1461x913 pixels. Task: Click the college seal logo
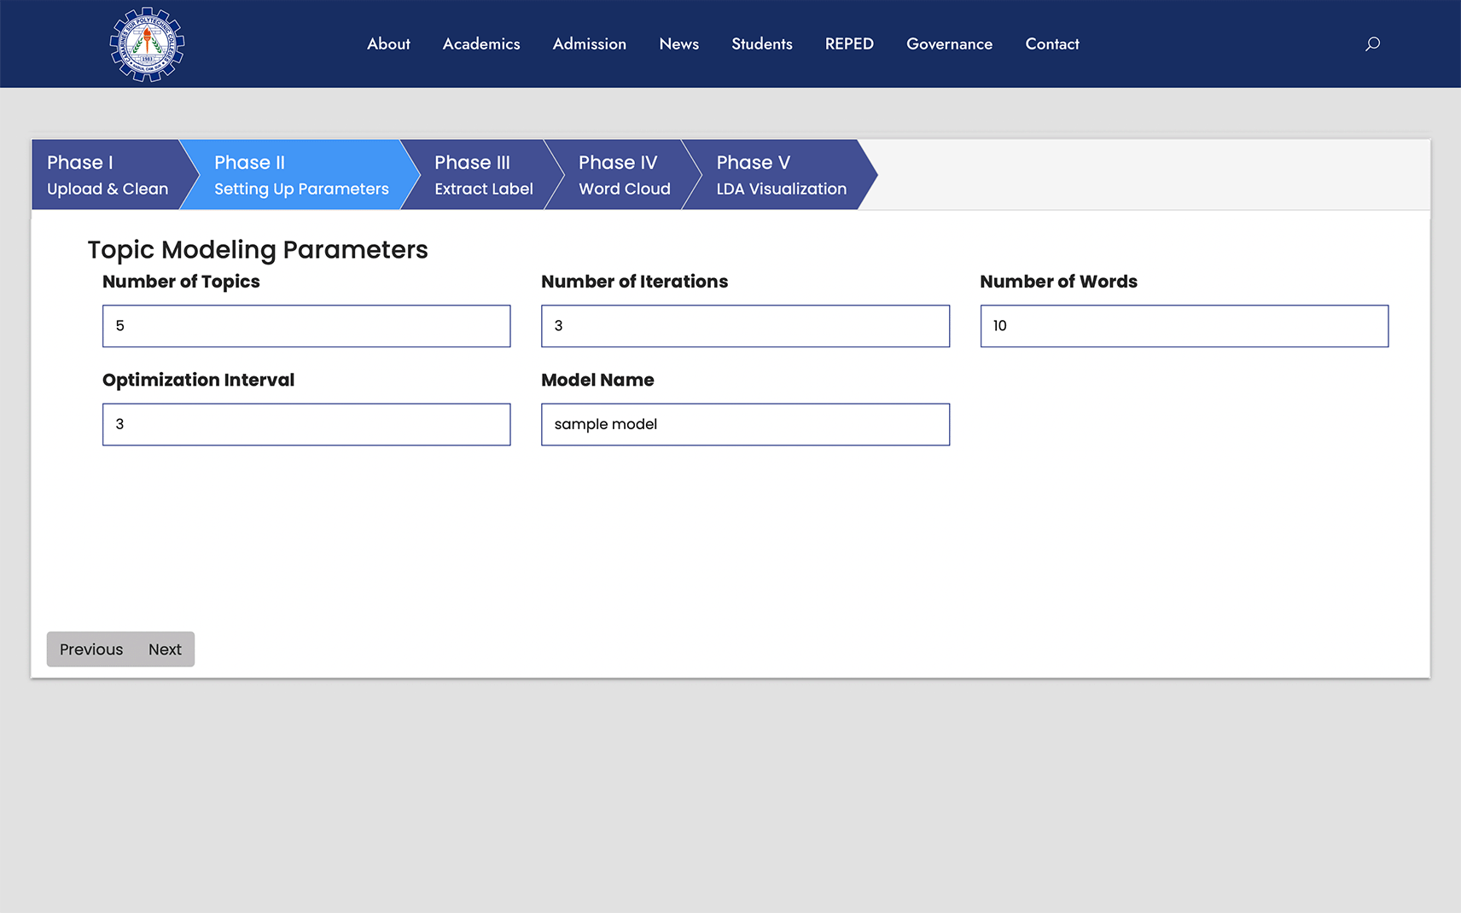147,44
